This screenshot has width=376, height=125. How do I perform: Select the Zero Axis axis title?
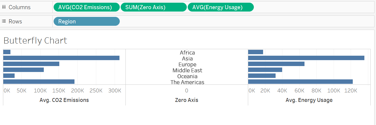187,100
